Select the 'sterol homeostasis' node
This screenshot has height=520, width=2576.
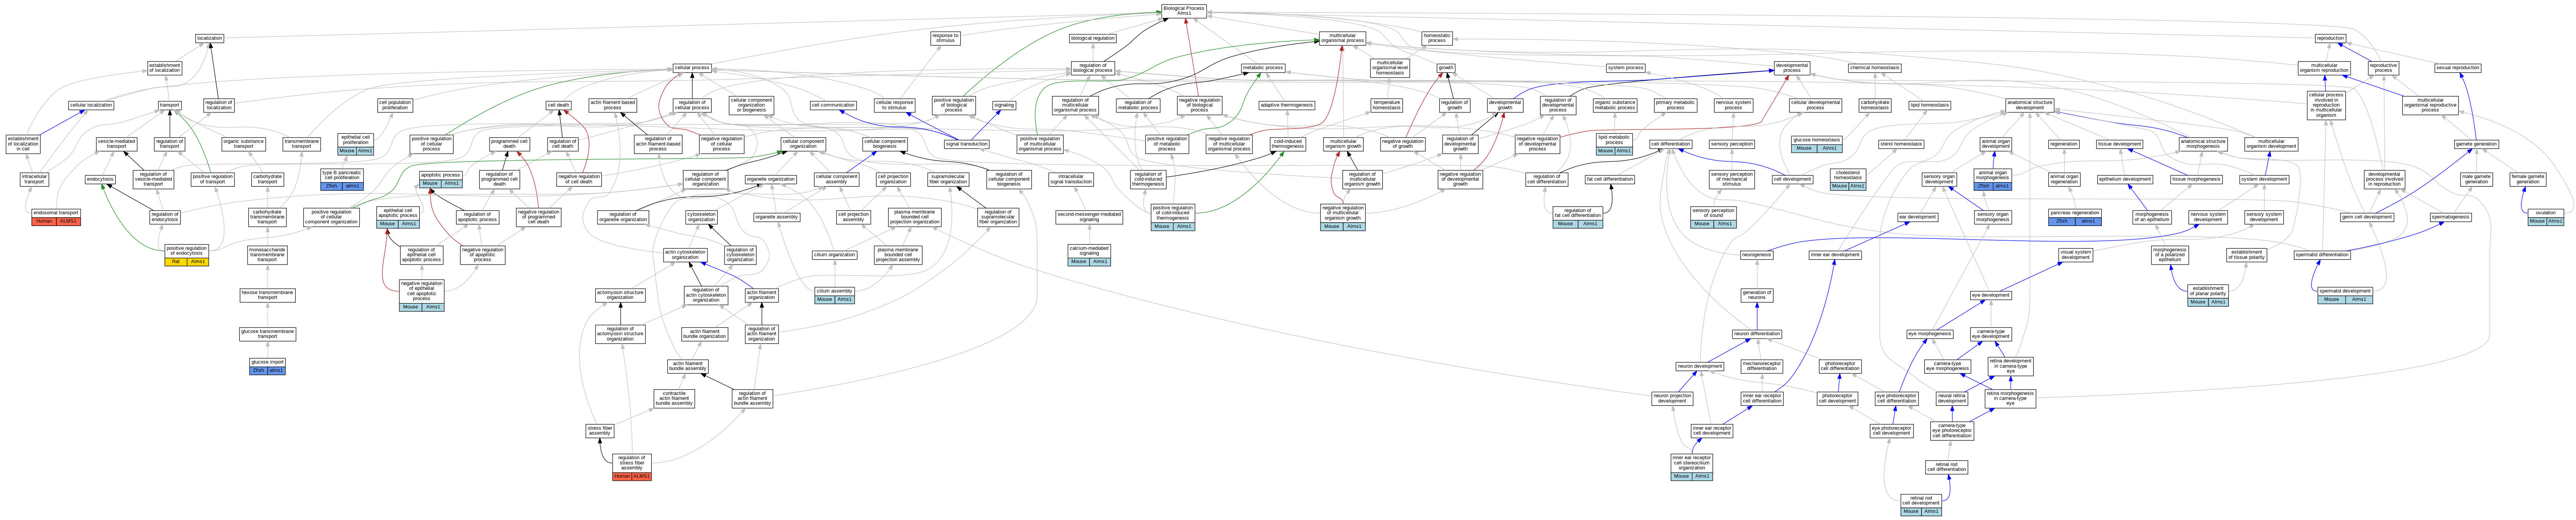pos(1901,144)
